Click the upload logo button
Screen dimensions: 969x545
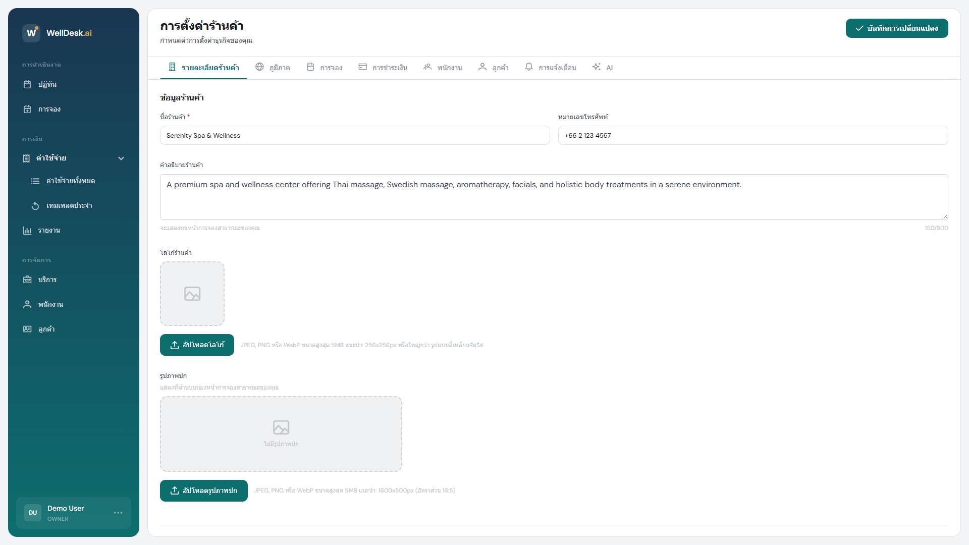click(197, 345)
